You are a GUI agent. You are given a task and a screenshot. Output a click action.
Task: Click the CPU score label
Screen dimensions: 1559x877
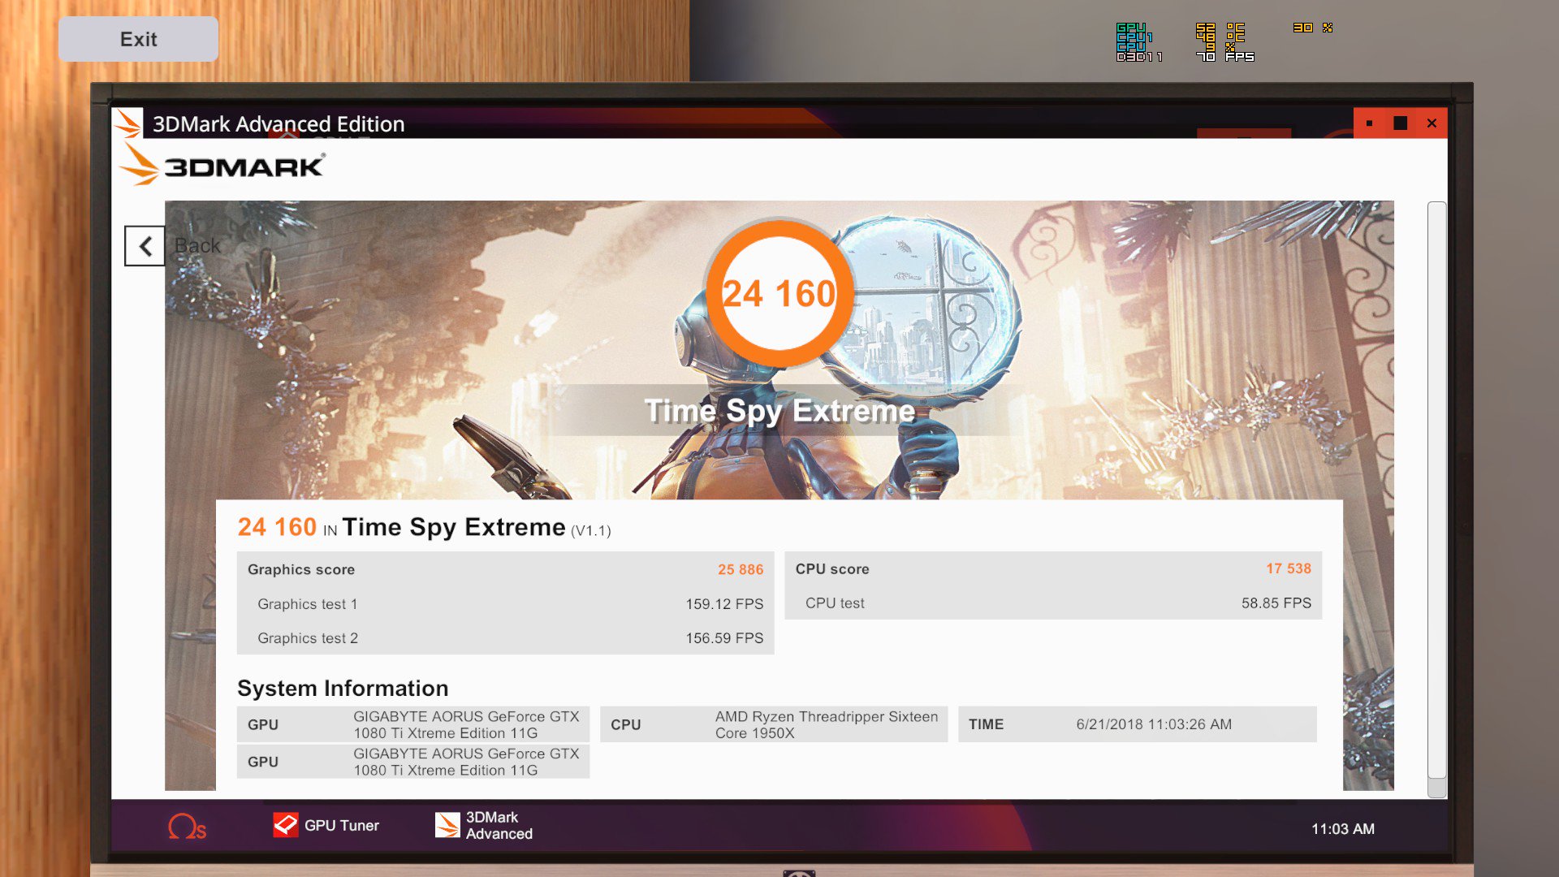point(832,569)
